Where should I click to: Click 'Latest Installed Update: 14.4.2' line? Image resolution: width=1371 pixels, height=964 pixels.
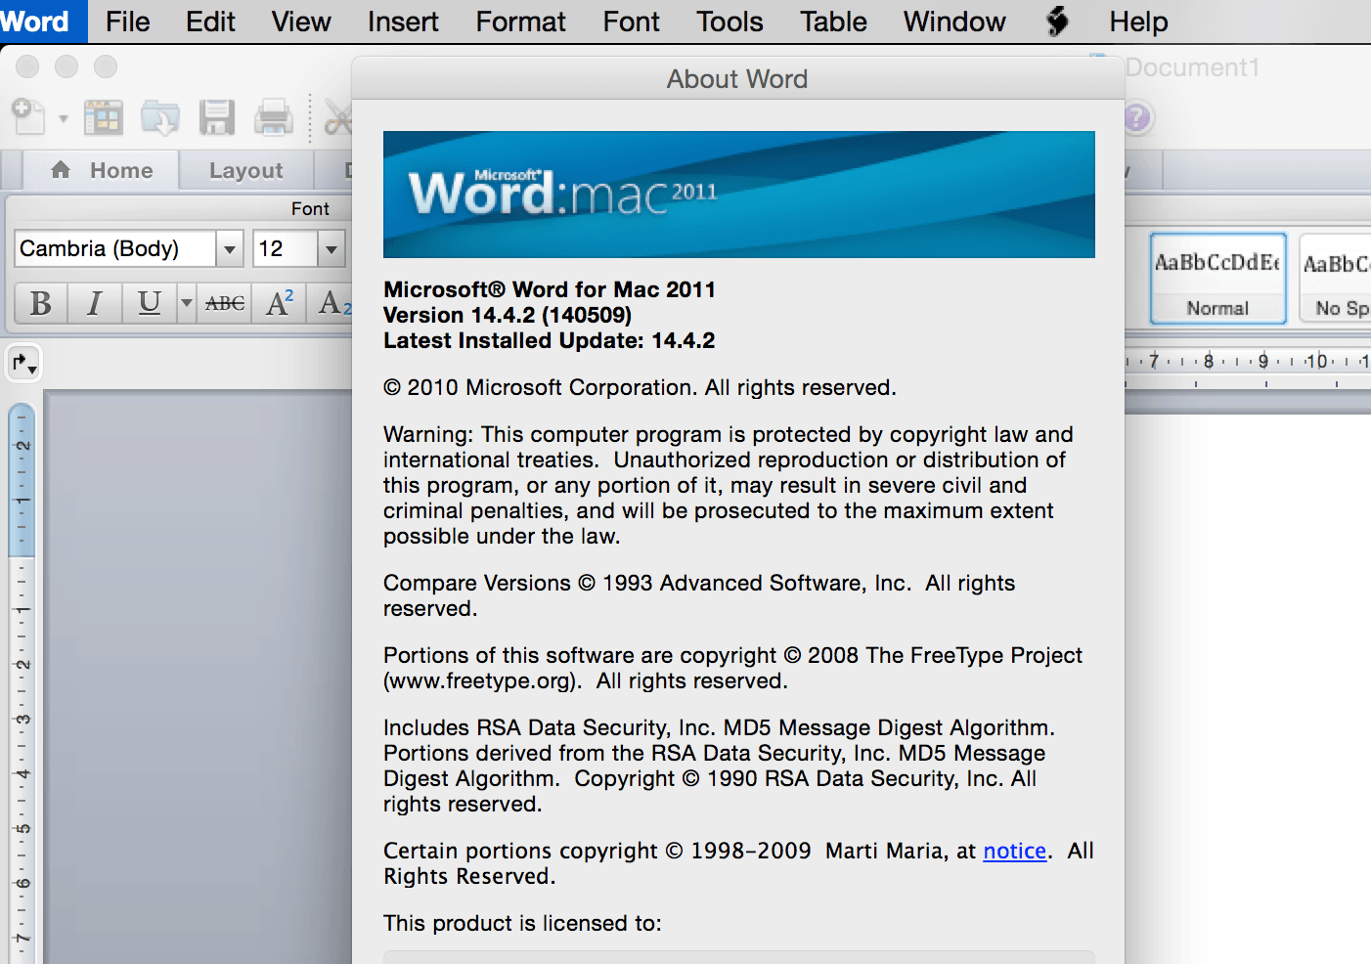point(550,340)
